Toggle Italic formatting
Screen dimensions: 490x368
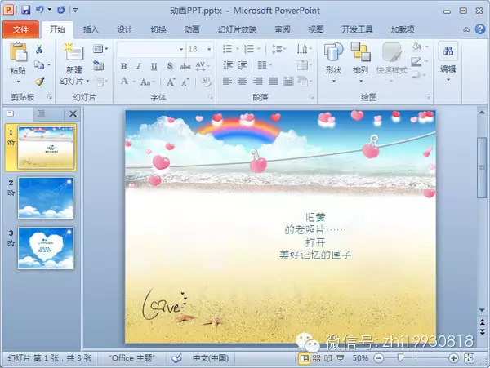(139, 66)
